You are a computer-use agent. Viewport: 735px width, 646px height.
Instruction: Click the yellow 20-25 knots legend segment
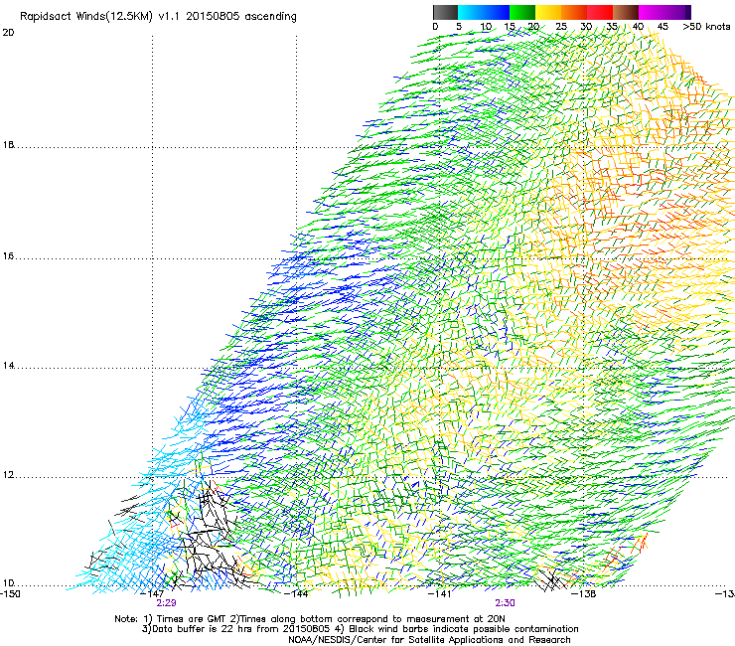[x=548, y=12]
